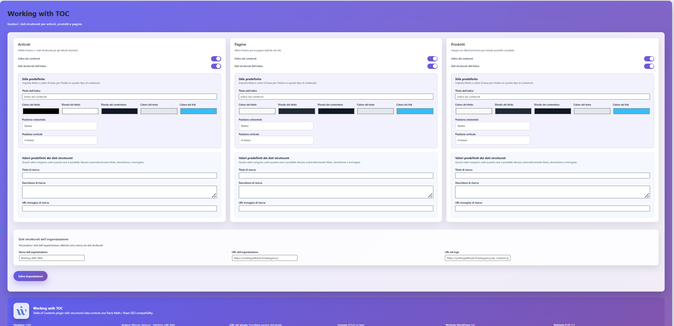
Task: Pick Sfondo del titolo swatch in Pagine
Action: [297, 111]
